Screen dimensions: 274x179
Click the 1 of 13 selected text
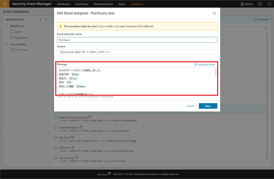[261, 19]
